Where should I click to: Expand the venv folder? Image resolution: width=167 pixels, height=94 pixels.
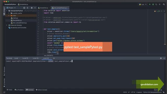(9, 16)
